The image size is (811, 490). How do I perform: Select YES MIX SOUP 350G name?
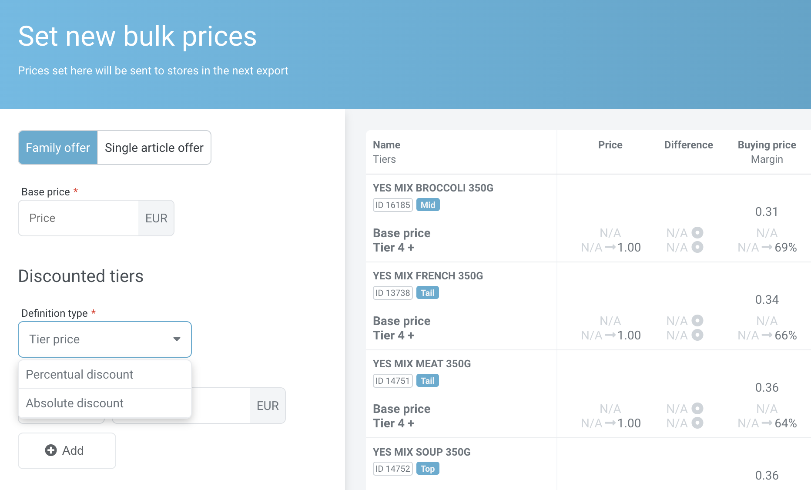(422, 452)
